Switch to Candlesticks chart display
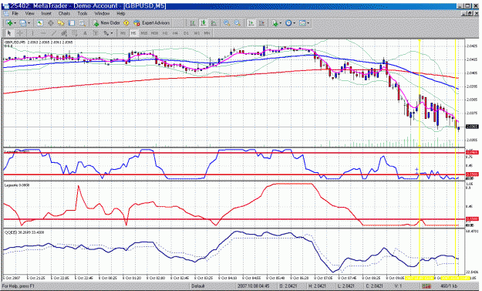482x291 pixels. [x=203, y=22]
